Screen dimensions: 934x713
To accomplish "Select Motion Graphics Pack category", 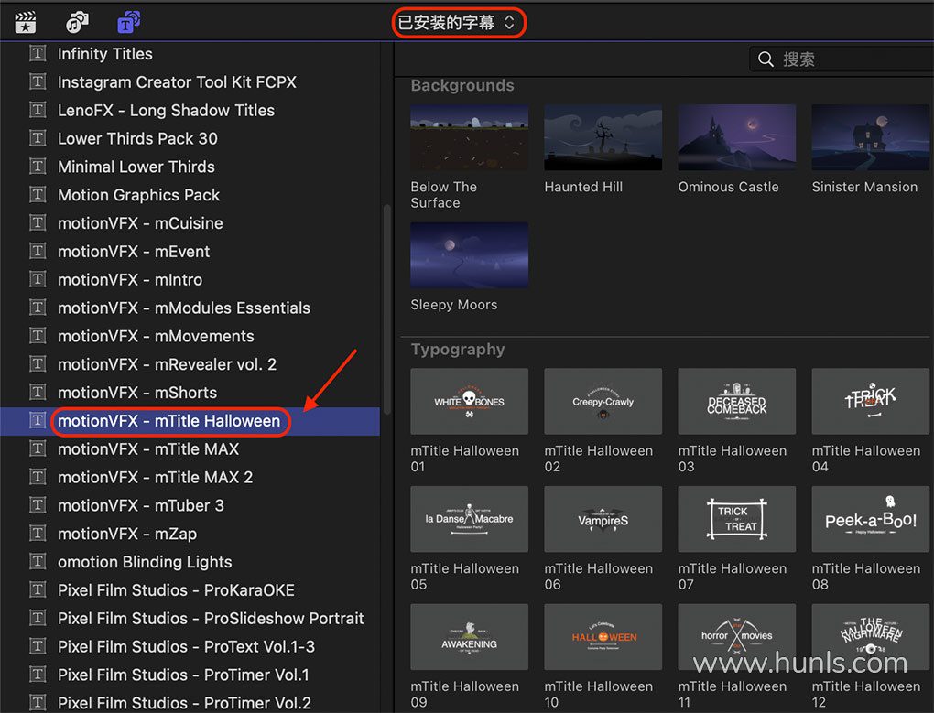I will click(x=139, y=195).
